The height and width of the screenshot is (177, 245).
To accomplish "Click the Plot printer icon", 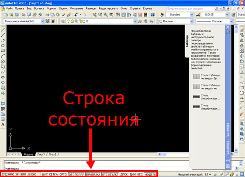I will coord(24,15).
